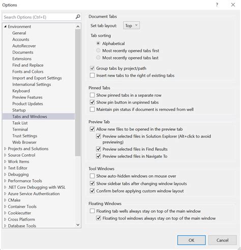
Task: Open the Keyboard settings page
Action: [21, 91]
